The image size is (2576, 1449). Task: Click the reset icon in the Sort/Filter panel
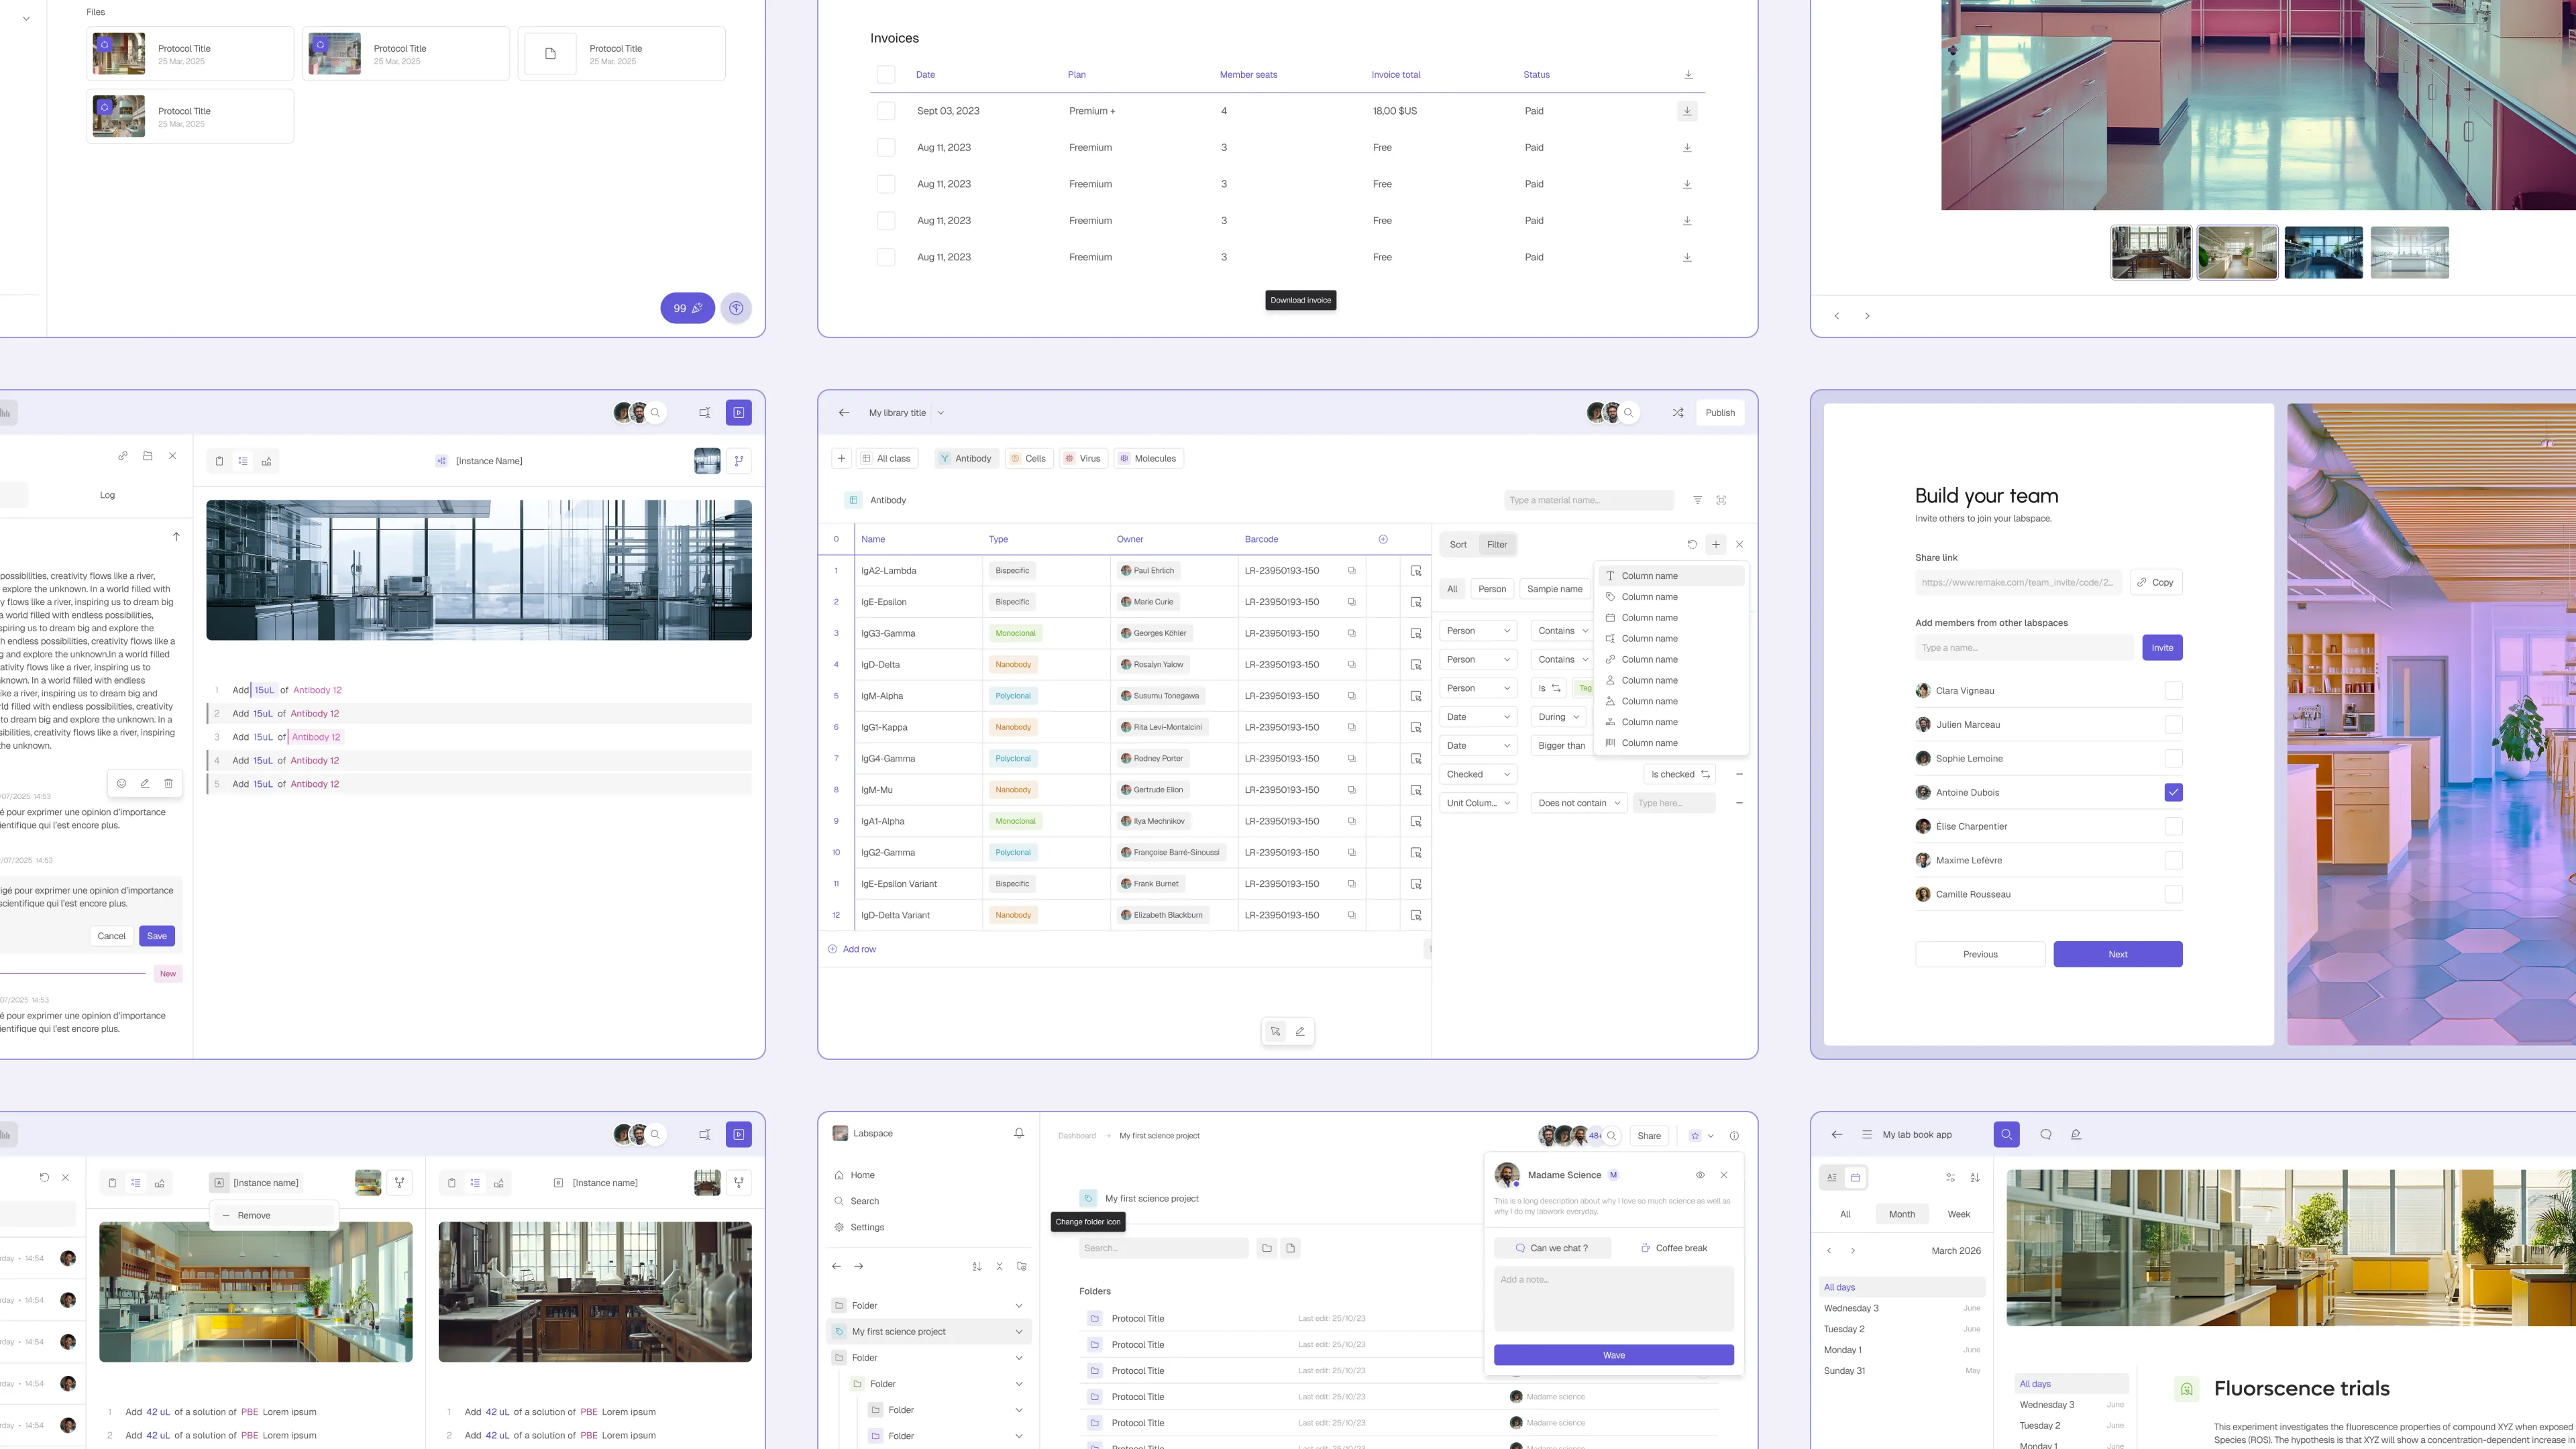(1692, 545)
